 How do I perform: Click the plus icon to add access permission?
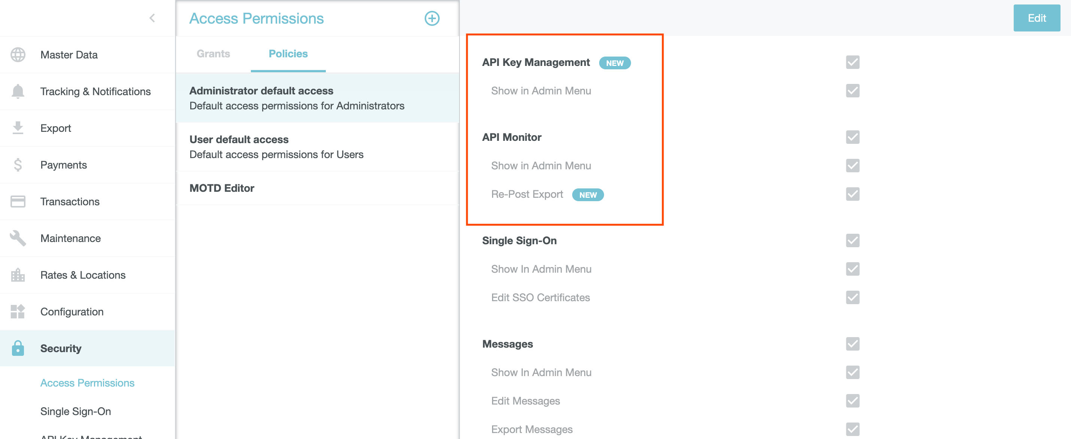tap(431, 18)
